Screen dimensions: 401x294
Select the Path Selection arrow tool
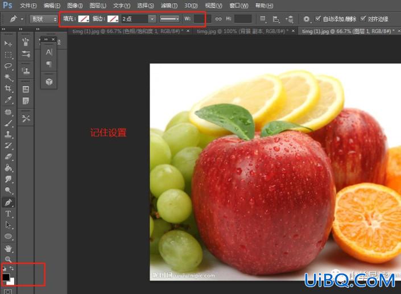(x=8, y=225)
